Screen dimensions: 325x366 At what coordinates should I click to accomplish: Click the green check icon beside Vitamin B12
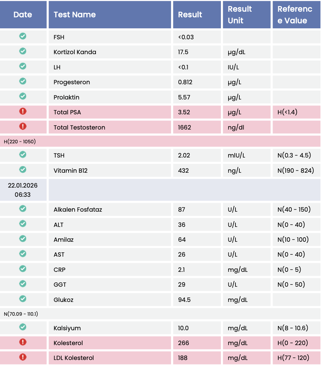pyautogui.click(x=23, y=170)
